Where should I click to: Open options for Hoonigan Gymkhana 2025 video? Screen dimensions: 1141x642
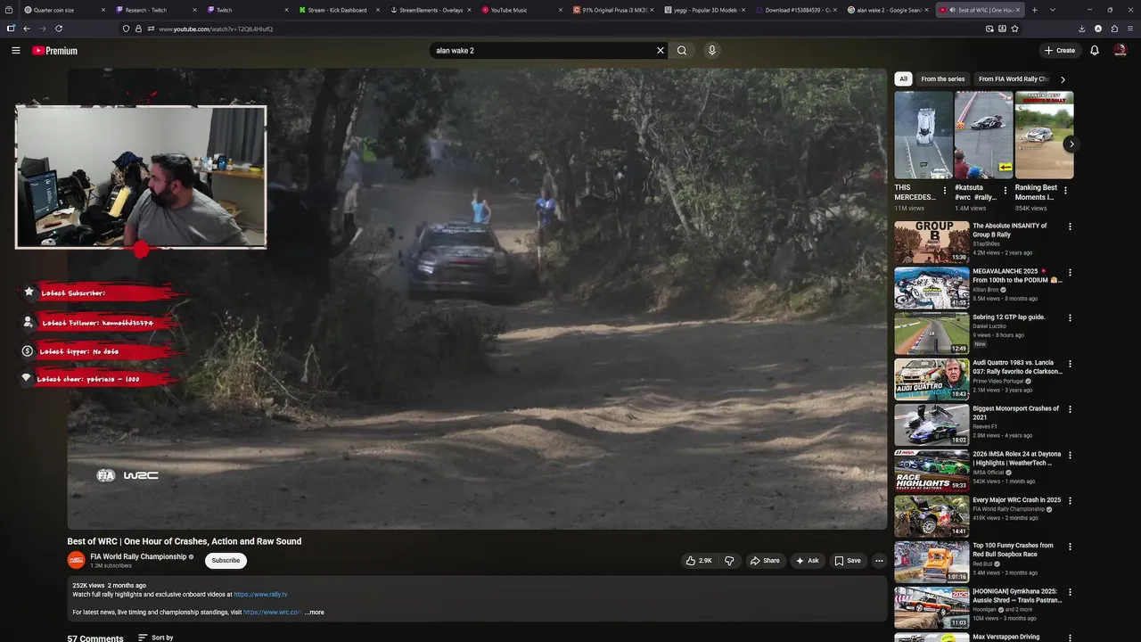pos(1070,593)
